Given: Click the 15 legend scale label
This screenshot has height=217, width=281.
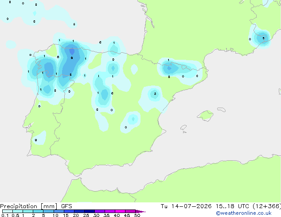Looking at the screenshot, I should (x=66, y=215).
